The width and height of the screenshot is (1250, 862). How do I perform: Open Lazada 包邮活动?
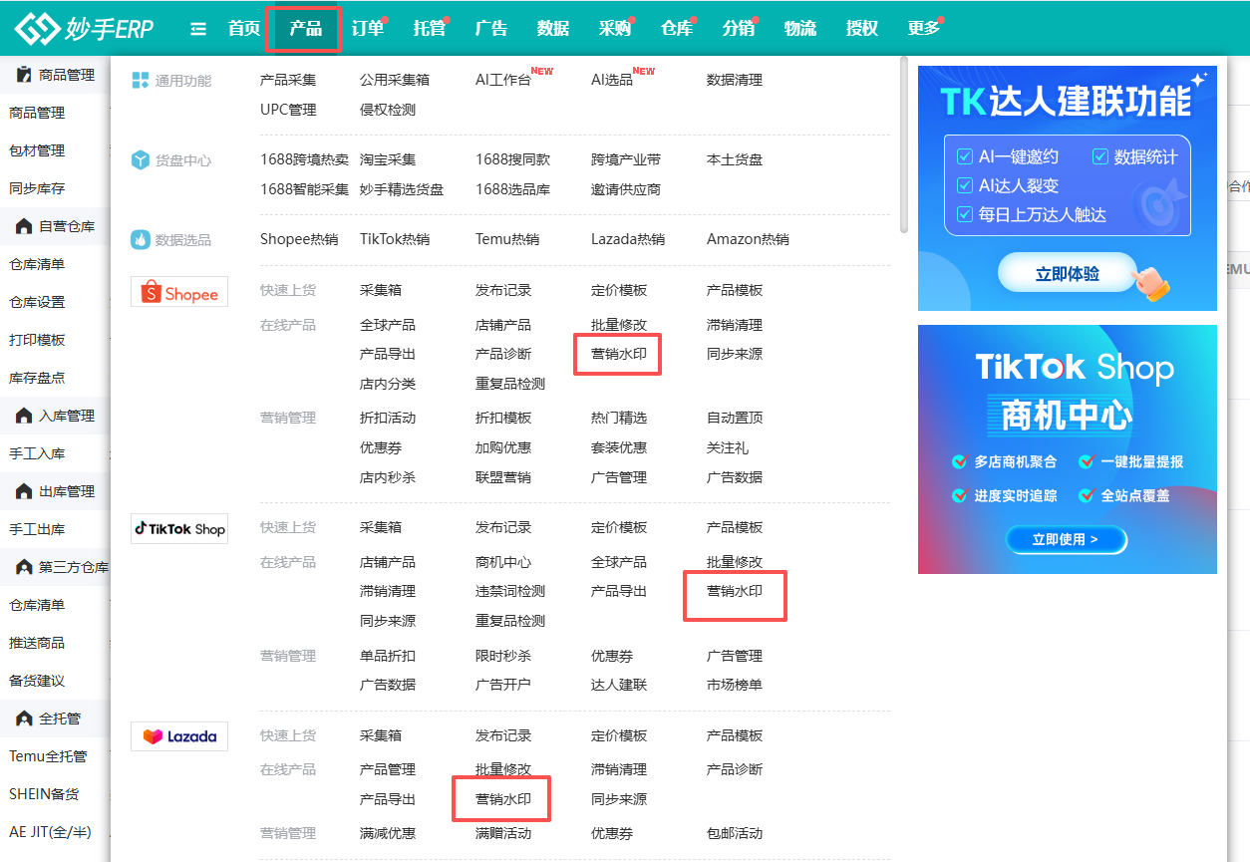tap(735, 833)
